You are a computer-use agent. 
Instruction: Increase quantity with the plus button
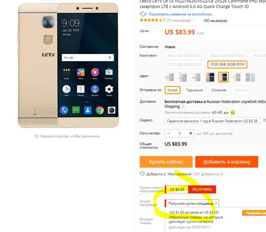click(191, 133)
